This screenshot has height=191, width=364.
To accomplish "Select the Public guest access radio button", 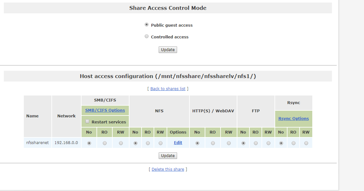I will pyautogui.click(x=146, y=24).
